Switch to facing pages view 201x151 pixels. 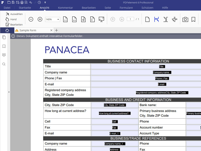click(165, 19)
